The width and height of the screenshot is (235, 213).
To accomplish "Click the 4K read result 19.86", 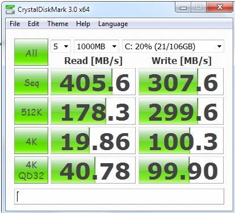I will pos(93,140).
